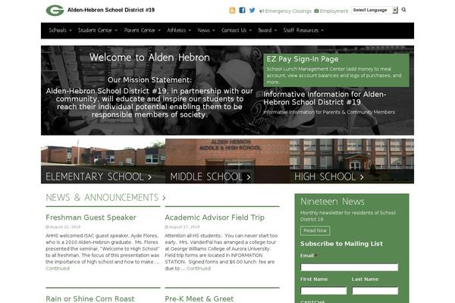Open the Twitter bird icon
Screen dimensions: 455x303
tap(253, 11)
